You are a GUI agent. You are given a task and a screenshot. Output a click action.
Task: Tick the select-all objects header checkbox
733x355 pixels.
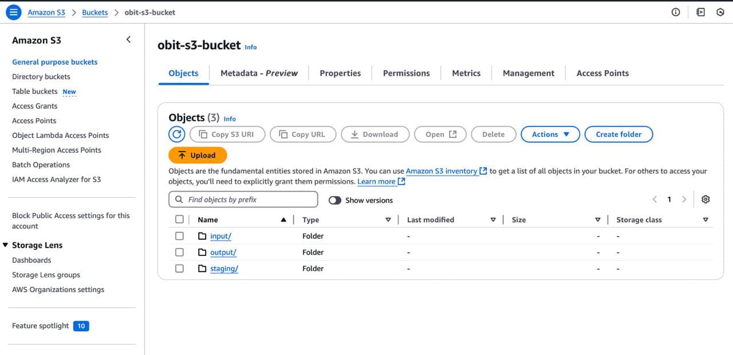(180, 219)
